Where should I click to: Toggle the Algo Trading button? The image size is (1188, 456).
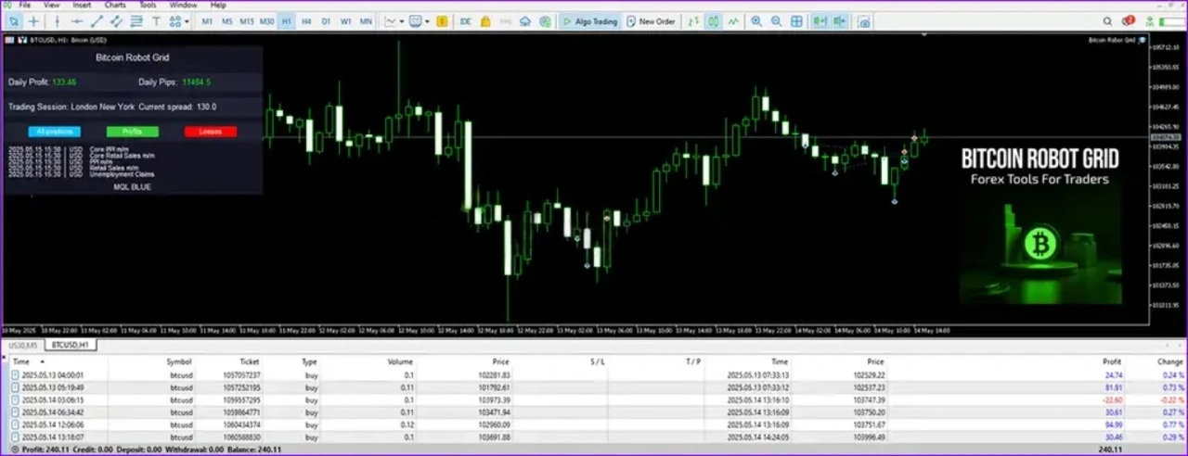[x=588, y=21]
